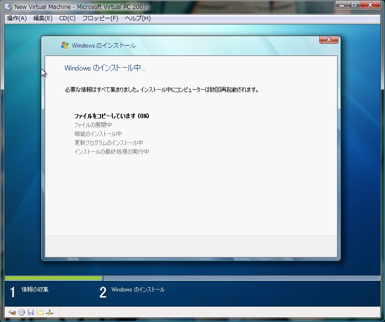Viewport: 385px width, 322px height.
Task: Click the 機能のインストール中 step
Action: tap(98, 134)
